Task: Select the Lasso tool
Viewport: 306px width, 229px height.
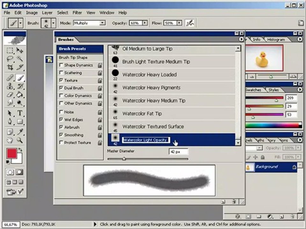Action: click(10, 59)
